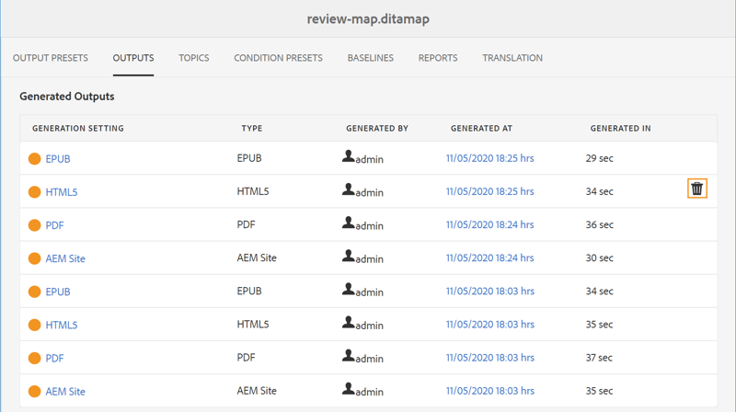Select the Reports tab
736x412 pixels.
[x=438, y=58]
